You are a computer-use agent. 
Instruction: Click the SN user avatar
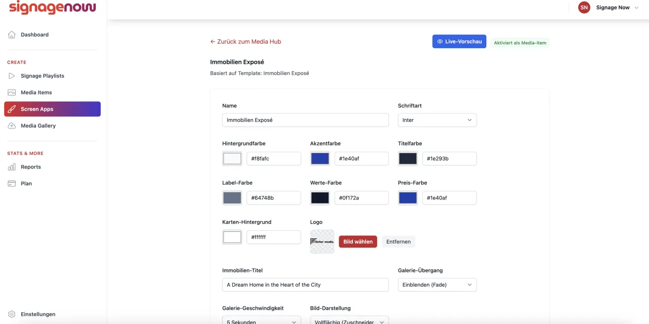(584, 8)
